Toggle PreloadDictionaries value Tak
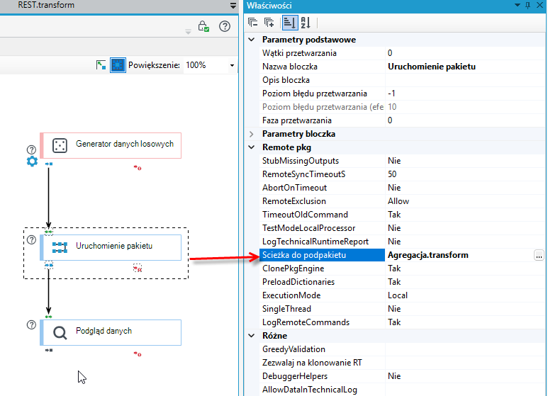This screenshot has width=548, height=396. point(465,282)
